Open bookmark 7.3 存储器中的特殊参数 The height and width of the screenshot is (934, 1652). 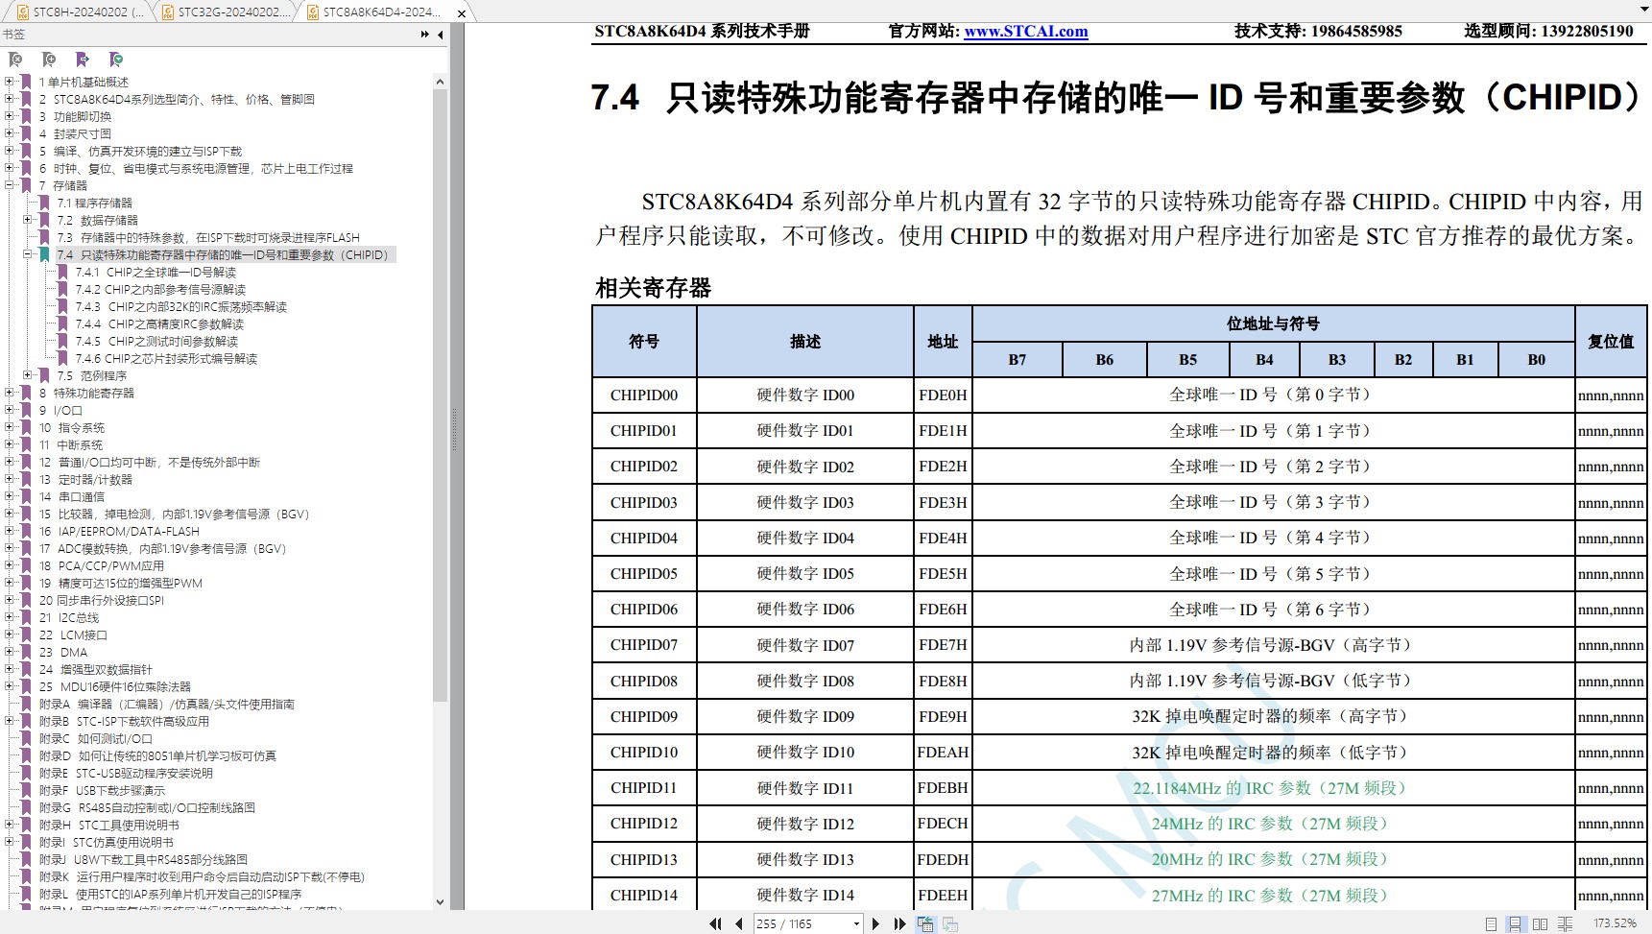point(208,237)
